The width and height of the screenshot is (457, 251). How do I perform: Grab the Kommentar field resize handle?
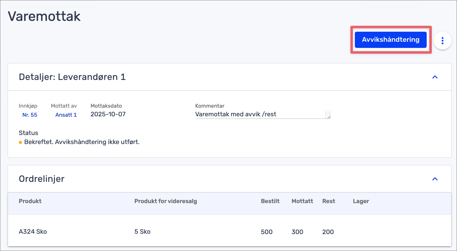coord(328,116)
